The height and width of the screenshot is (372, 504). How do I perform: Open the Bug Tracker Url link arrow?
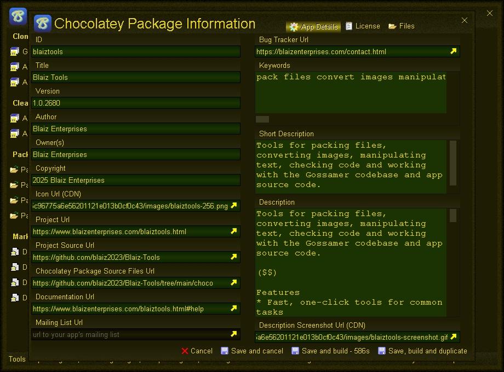[453, 51]
